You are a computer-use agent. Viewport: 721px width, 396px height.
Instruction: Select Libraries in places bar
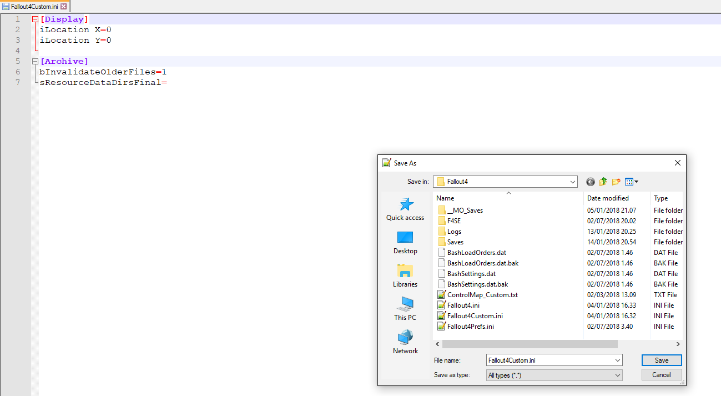point(405,276)
